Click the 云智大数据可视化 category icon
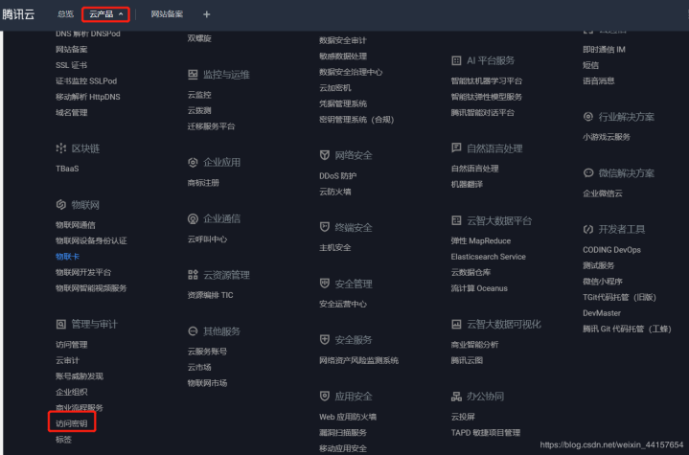The height and width of the screenshot is (455, 689). (456, 324)
